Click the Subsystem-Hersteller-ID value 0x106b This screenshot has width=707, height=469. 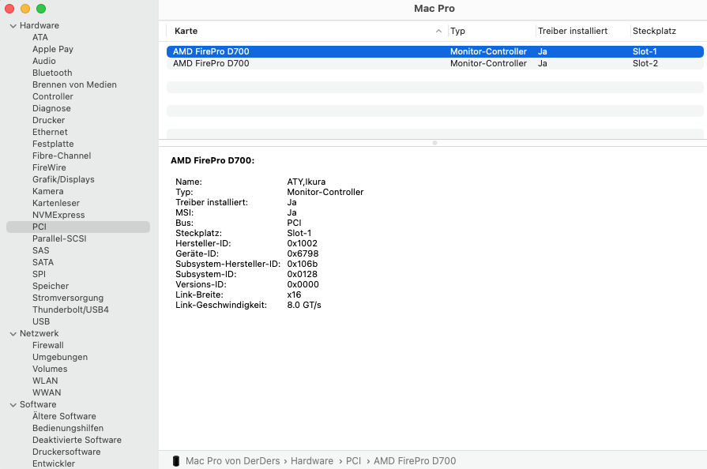(303, 264)
